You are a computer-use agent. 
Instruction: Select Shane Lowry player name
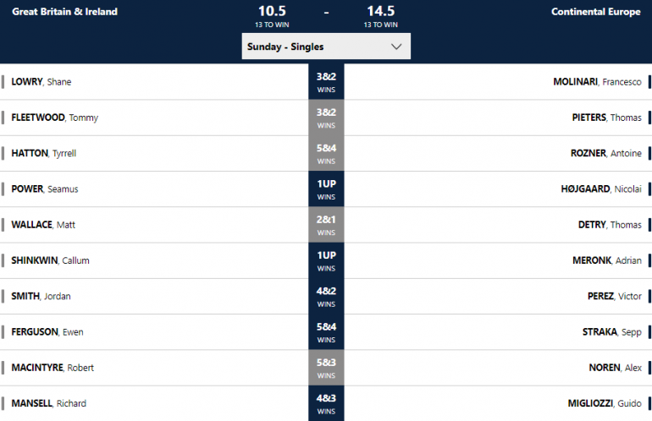pos(41,82)
